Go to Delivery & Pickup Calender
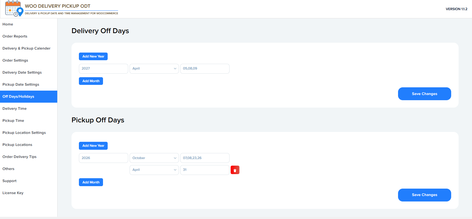 [x=26, y=48]
